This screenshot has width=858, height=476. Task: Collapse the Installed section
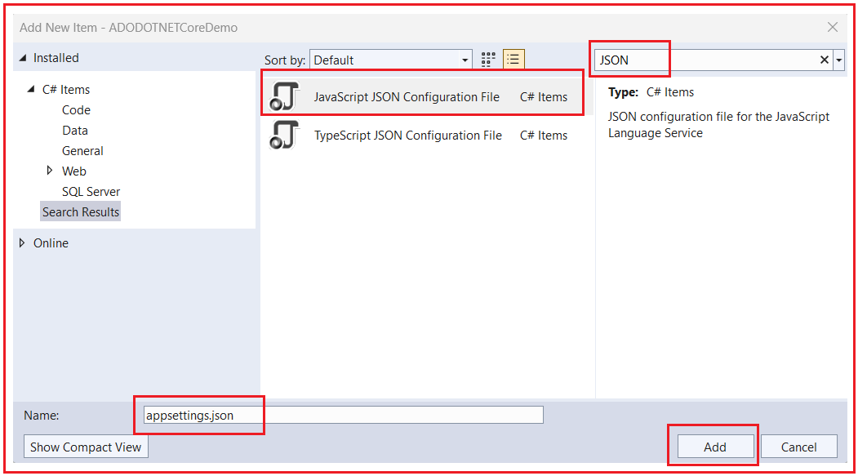[22, 57]
